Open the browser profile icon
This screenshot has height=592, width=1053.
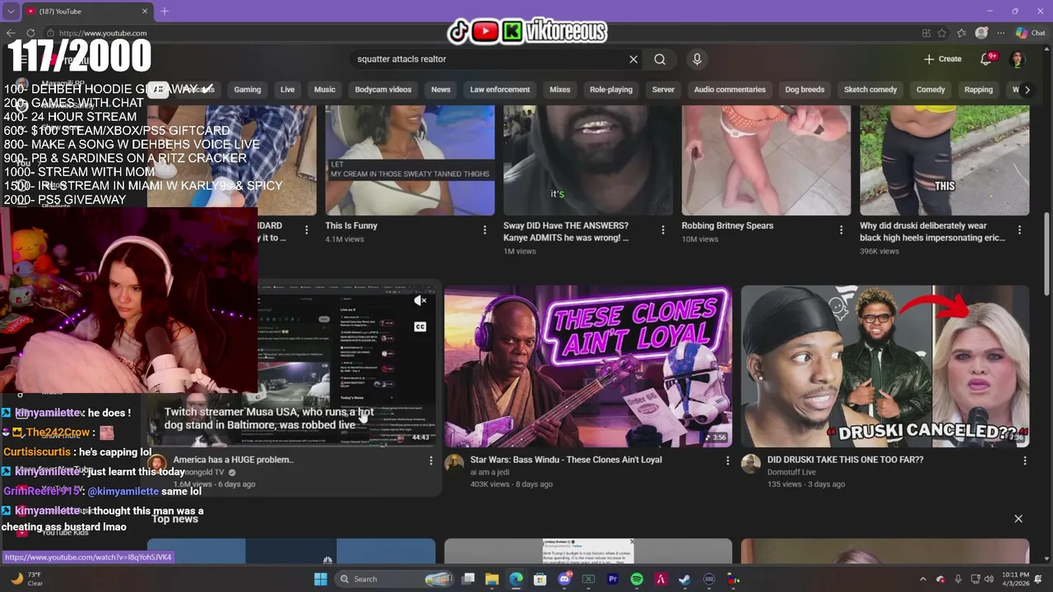(981, 33)
